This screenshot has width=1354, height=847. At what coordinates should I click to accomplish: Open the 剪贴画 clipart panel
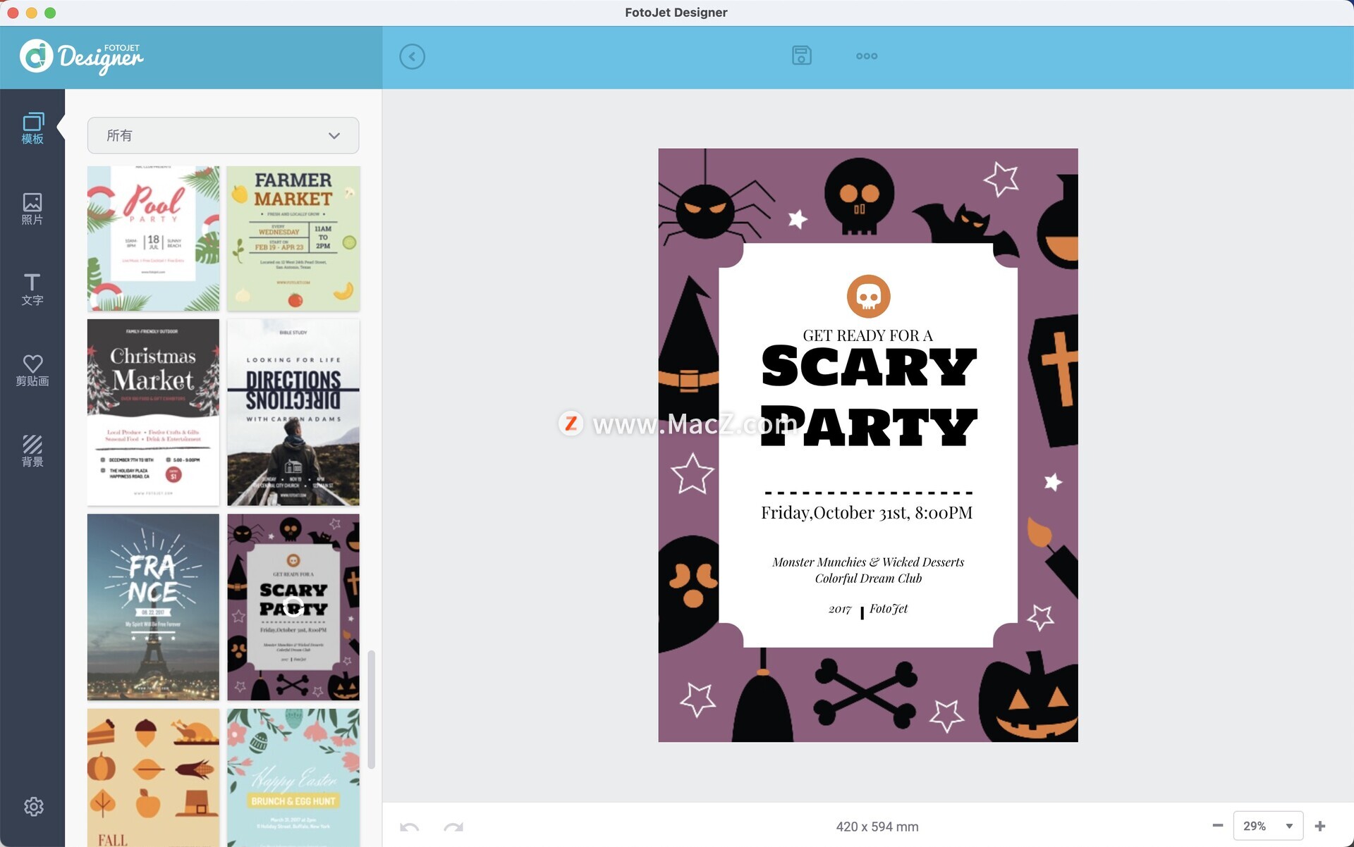point(32,371)
